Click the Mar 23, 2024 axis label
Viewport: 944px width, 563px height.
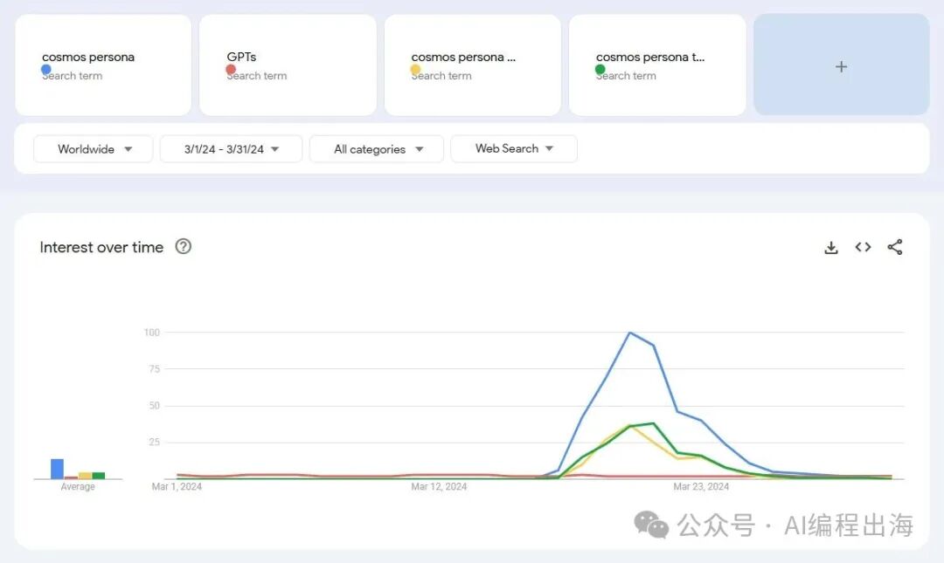pyautogui.click(x=701, y=486)
